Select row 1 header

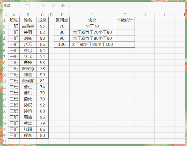pos(5,20)
